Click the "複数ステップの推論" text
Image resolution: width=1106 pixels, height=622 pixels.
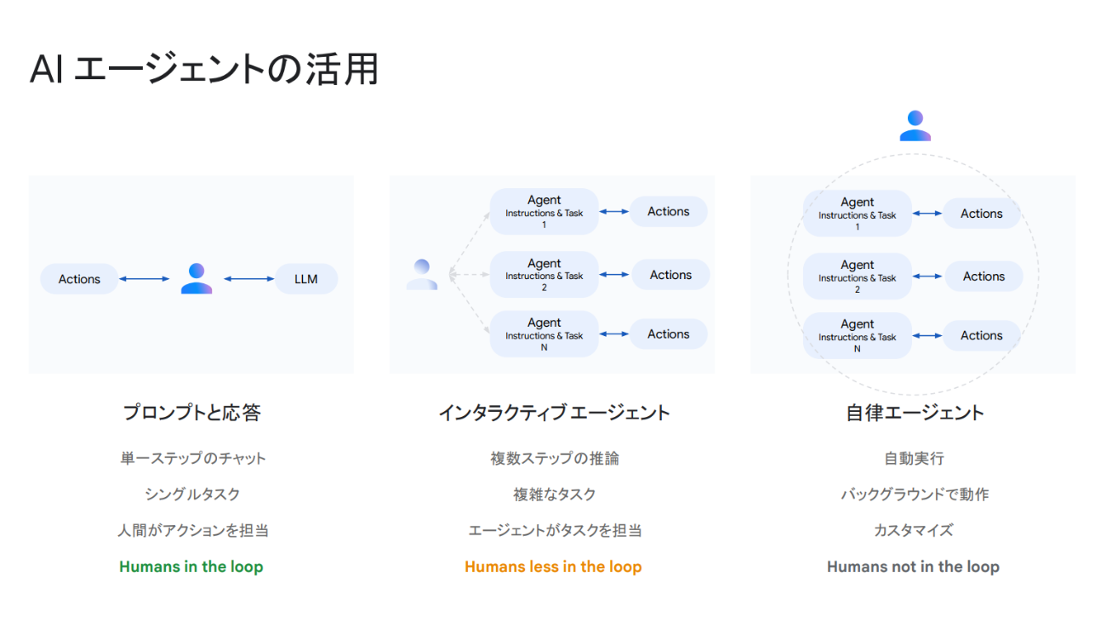click(555, 459)
